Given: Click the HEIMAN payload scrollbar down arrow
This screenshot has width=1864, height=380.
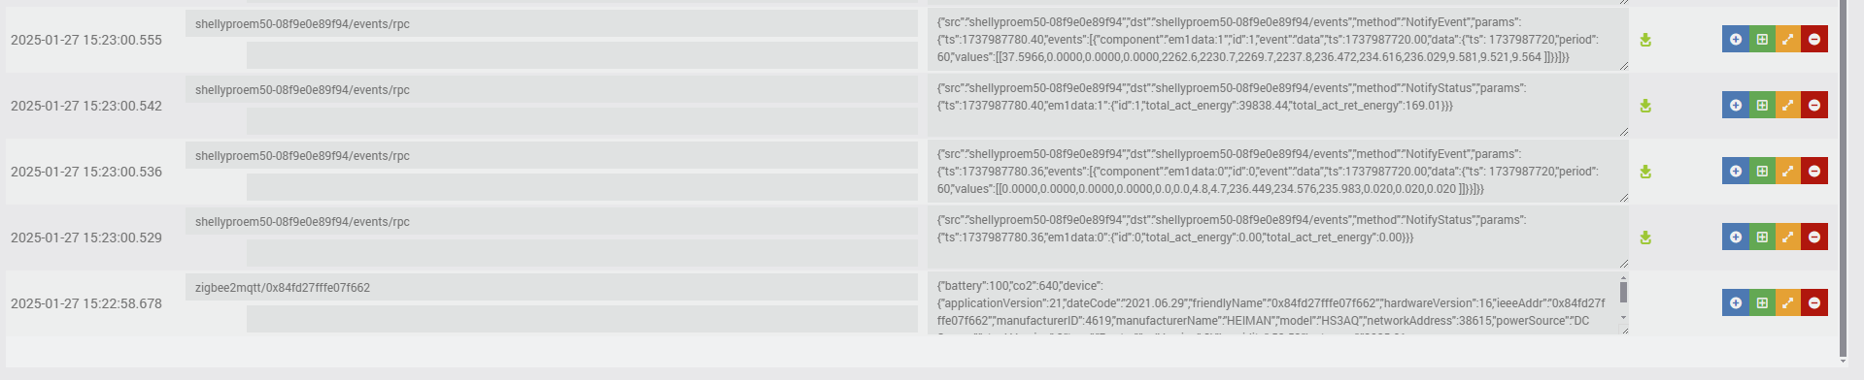Looking at the screenshot, I should 1623,318.
